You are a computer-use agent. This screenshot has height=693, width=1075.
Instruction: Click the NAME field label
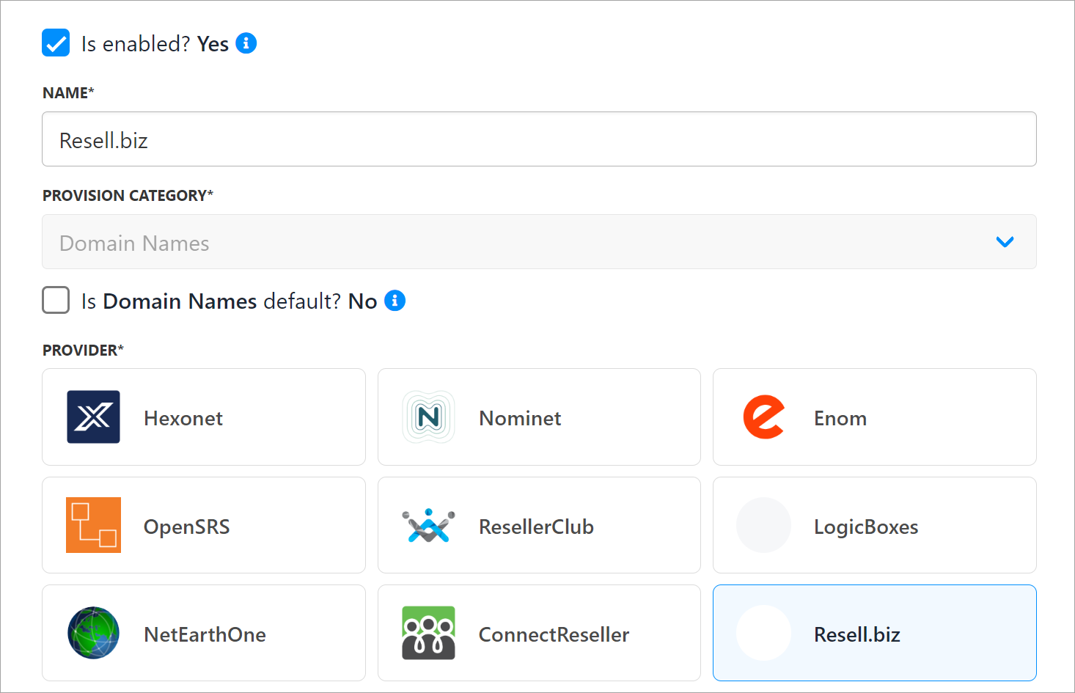68,93
